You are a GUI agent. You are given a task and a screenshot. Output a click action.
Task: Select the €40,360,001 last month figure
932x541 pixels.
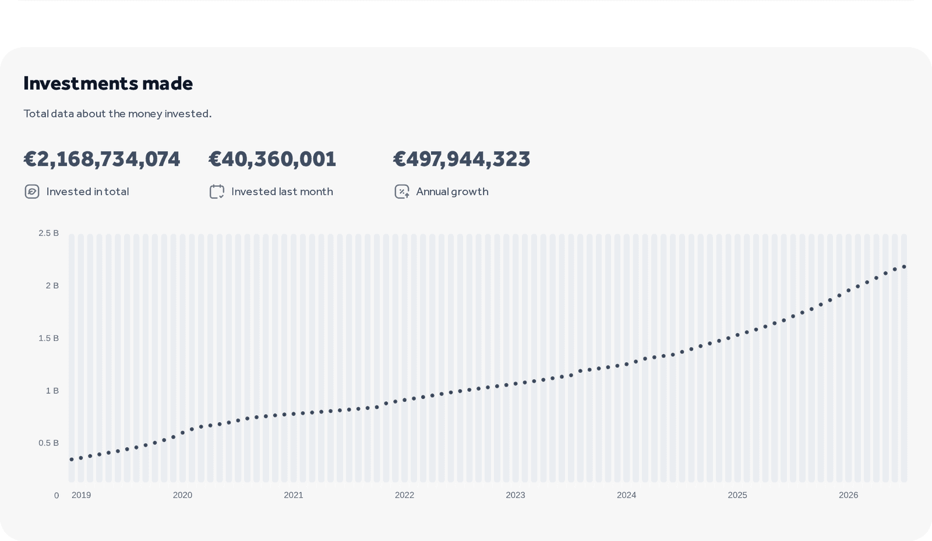[x=272, y=159]
